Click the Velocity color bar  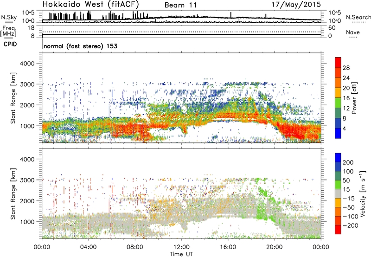tap(338, 193)
